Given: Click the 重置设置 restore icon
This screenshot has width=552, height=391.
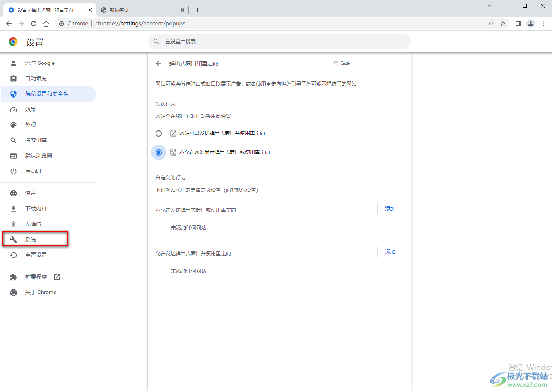Looking at the screenshot, I should (x=14, y=255).
